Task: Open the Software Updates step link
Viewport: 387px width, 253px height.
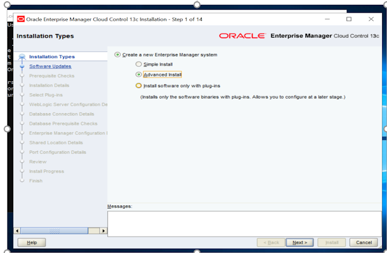Action: pos(50,66)
